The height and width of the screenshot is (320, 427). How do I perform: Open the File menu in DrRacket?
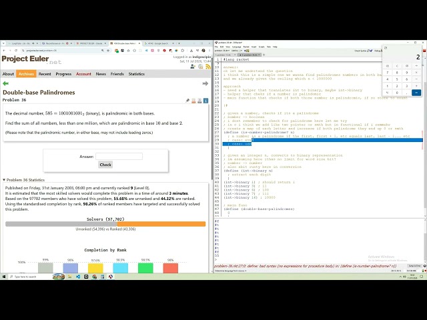[x=216, y=47]
